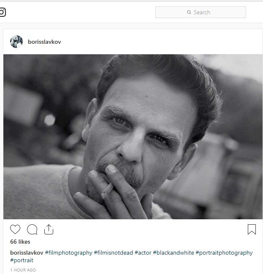Click the magnifying glass search icon

pyautogui.click(x=189, y=13)
